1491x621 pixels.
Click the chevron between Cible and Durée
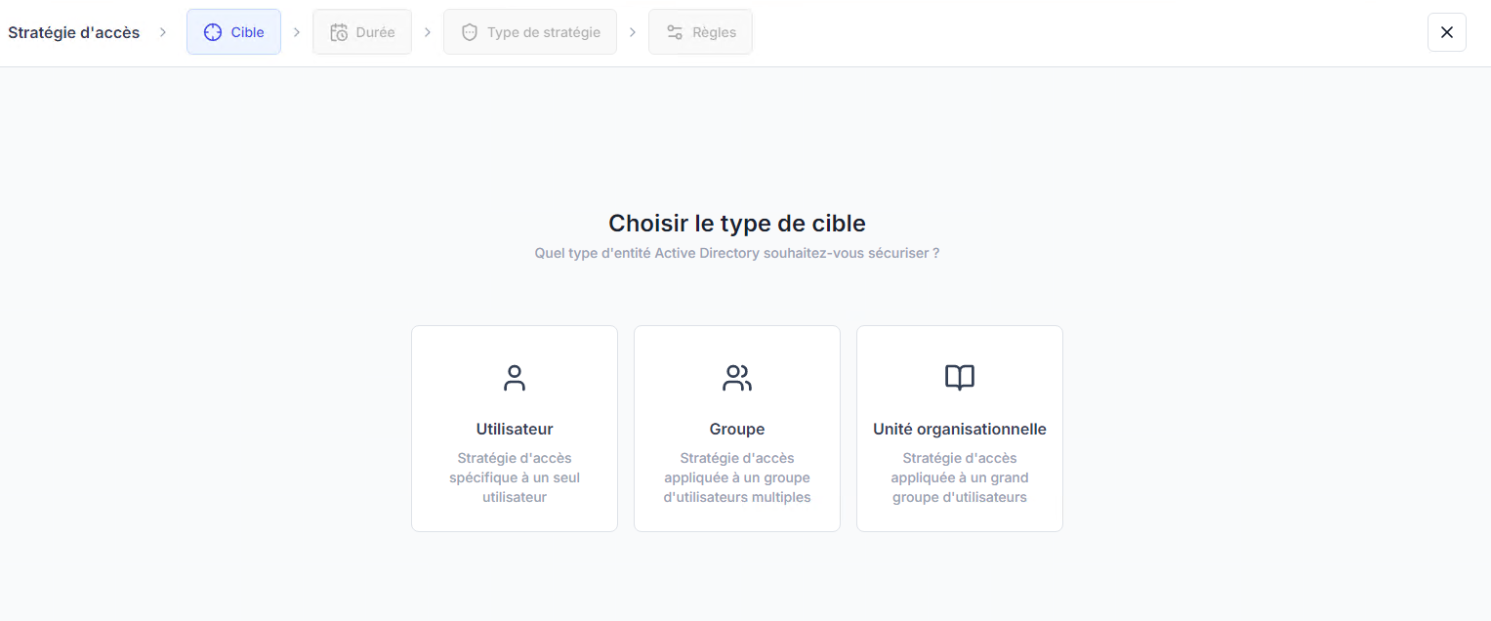[297, 32]
